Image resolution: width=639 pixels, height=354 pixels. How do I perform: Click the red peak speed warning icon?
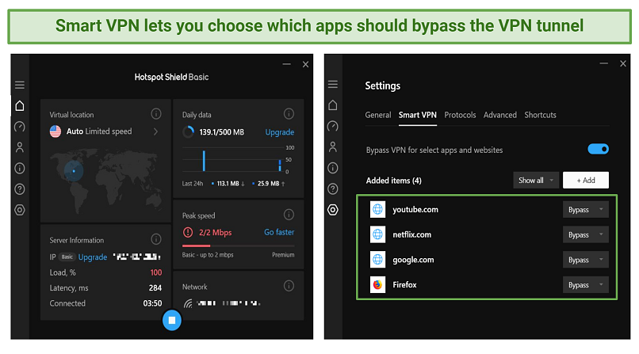coord(188,232)
